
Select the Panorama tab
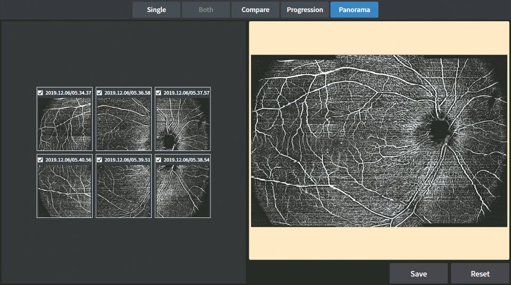[354, 10]
